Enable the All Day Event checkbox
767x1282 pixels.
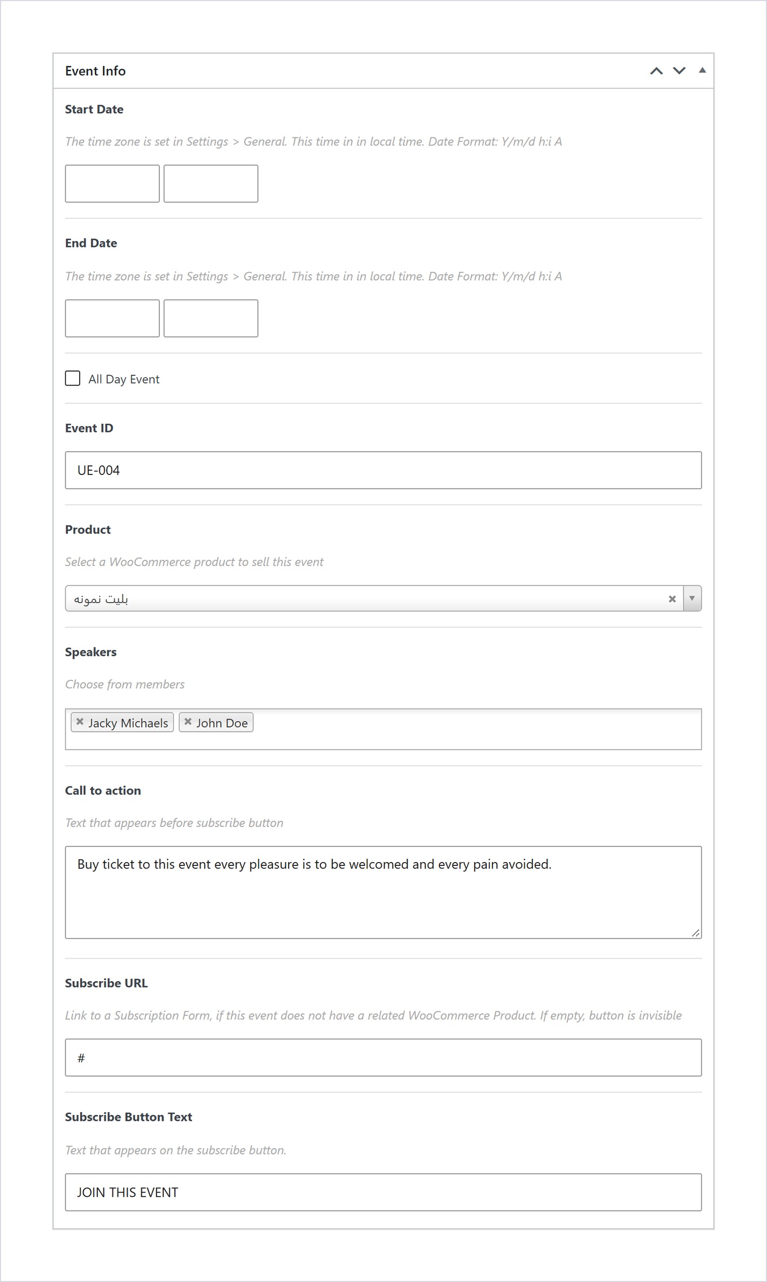(x=73, y=378)
